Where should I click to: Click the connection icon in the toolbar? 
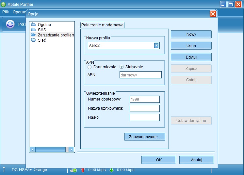10,24
